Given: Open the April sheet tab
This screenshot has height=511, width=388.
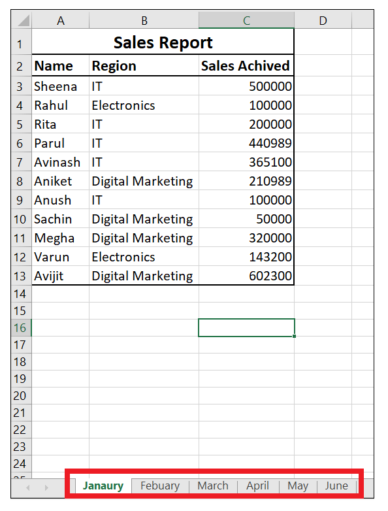Looking at the screenshot, I should tap(258, 486).
